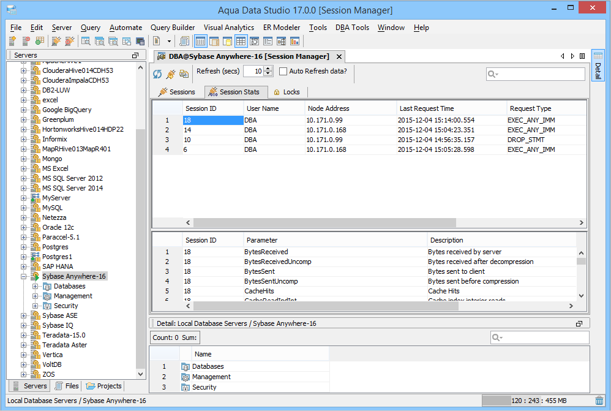
Task: Click the session stats table horizontal scrollbar
Action: (326, 306)
